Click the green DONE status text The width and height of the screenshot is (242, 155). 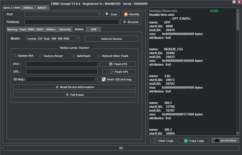click(x=214, y=11)
